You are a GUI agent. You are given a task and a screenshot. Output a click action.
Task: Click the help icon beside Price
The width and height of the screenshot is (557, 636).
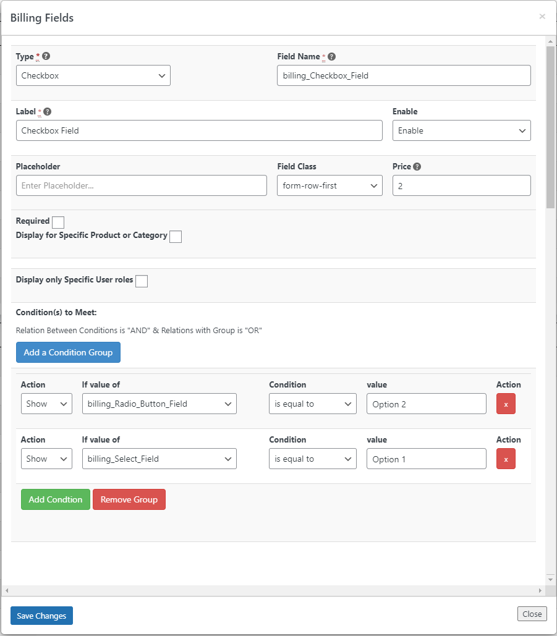coord(417,166)
